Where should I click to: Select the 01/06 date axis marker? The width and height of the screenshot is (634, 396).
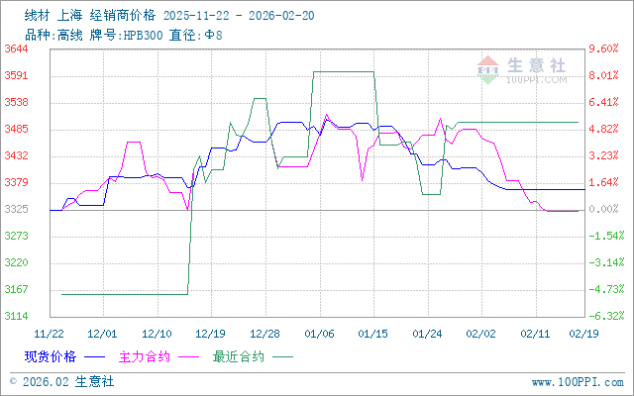[319, 335]
